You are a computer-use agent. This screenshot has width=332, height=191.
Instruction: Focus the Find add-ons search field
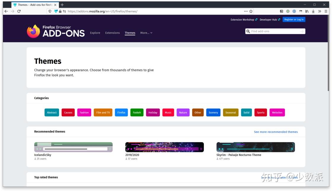click(x=275, y=31)
